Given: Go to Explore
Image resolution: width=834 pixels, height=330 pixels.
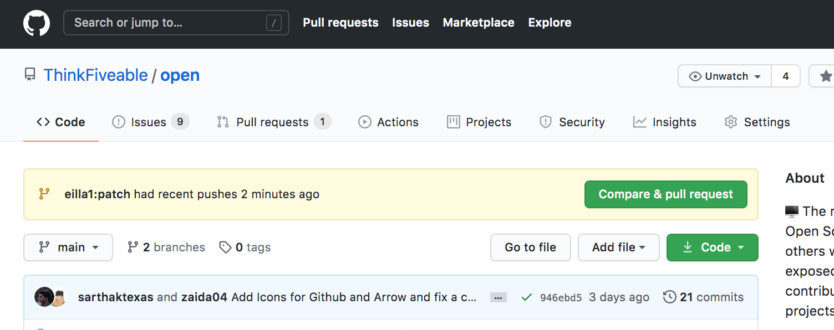Looking at the screenshot, I should (550, 23).
